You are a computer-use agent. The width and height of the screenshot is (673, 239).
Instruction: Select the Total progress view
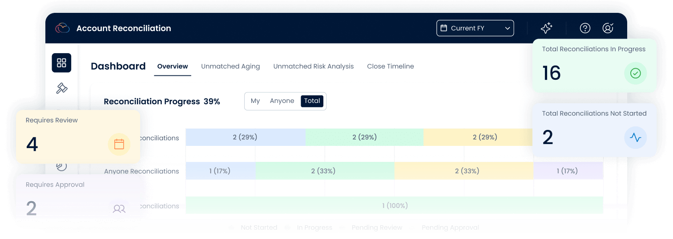point(312,101)
